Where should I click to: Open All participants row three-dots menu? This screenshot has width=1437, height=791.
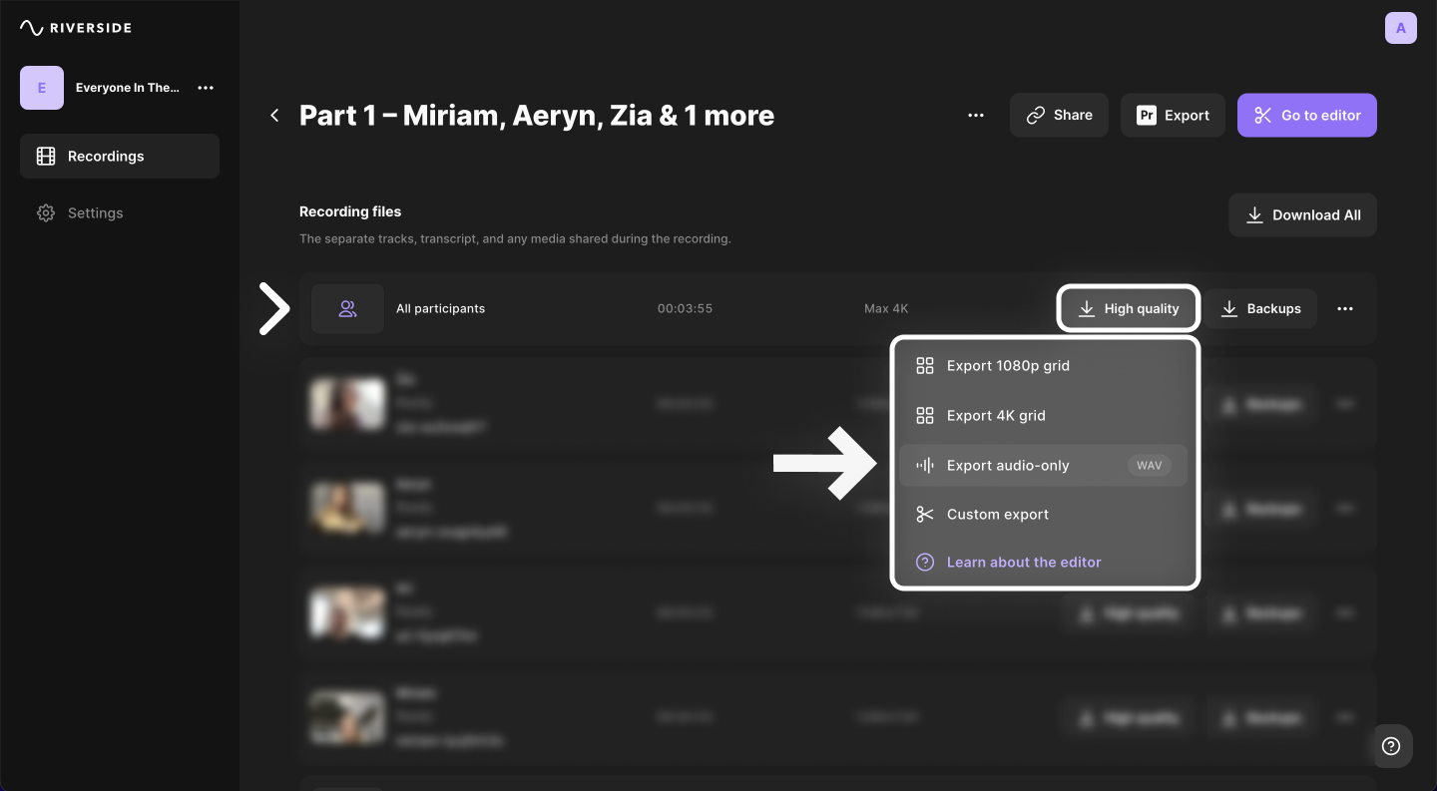1345,309
